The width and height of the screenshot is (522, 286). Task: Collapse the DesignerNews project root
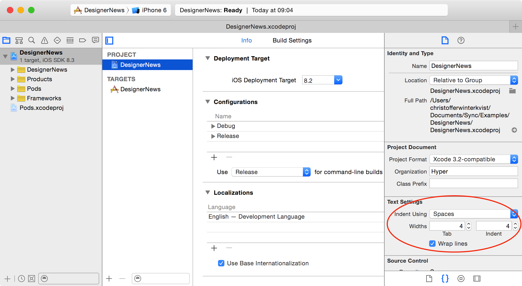click(x=5, y=56)
